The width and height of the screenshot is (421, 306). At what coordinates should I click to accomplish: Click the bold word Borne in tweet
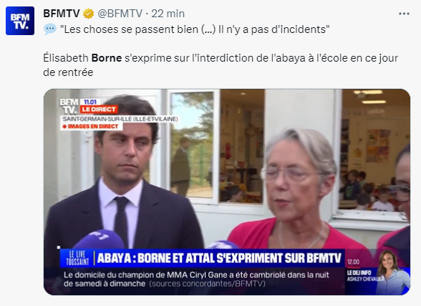point(107,58)
